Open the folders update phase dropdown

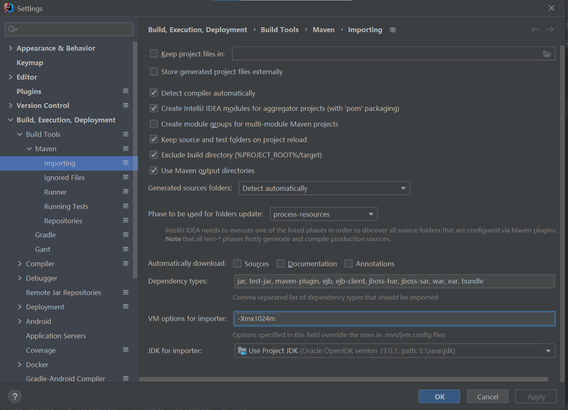323,214
